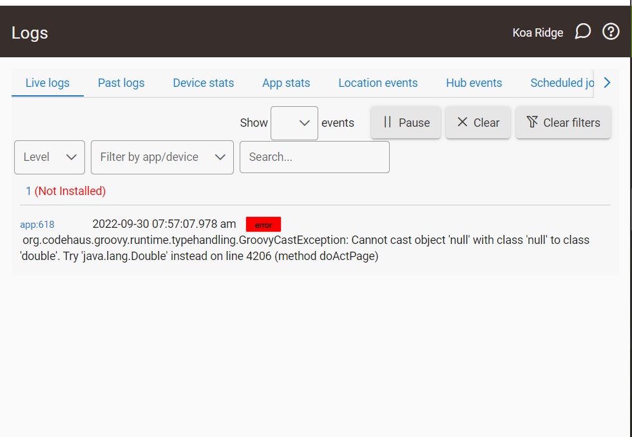Select the '1 (Not Installed)' filter link

(x=66, y=191)
